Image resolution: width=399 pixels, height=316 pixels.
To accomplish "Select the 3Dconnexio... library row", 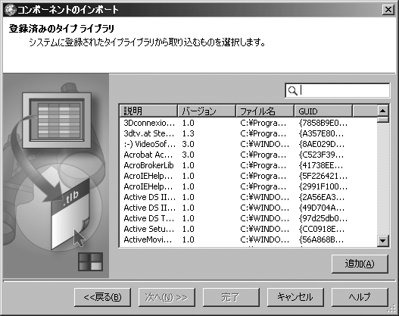I will pos(248,123).
